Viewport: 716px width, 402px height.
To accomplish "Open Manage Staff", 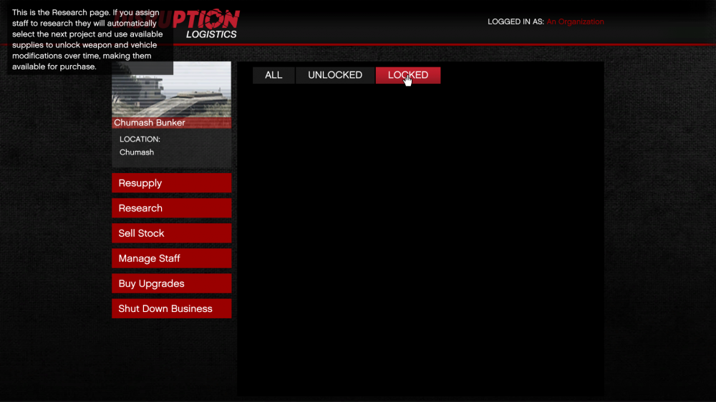I will 172,258.
